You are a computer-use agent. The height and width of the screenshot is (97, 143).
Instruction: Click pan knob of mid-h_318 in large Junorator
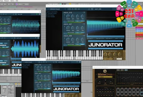(73, 16)
